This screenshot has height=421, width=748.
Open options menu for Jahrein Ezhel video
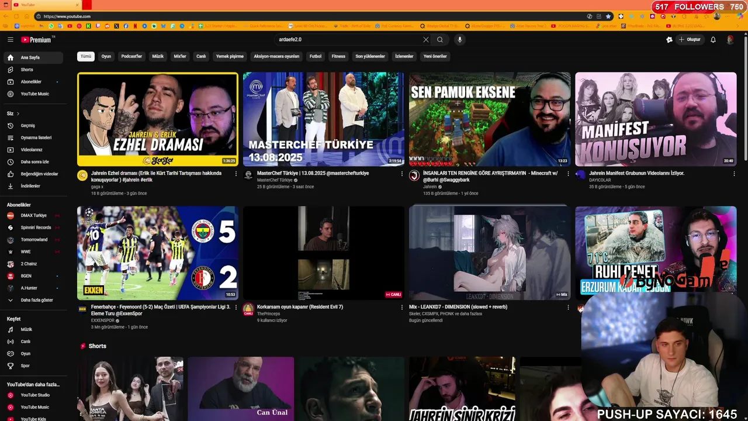[x=236, y=174]
